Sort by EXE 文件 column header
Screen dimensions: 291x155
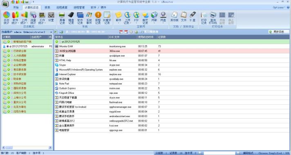click(123, 37)
